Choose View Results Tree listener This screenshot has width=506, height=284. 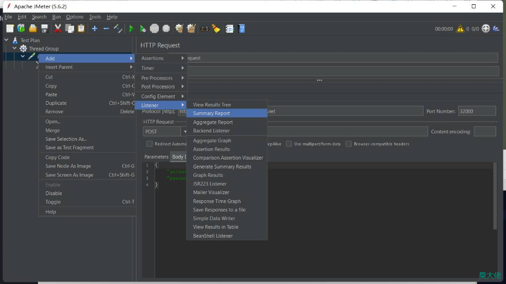click(x=227, y=105)
